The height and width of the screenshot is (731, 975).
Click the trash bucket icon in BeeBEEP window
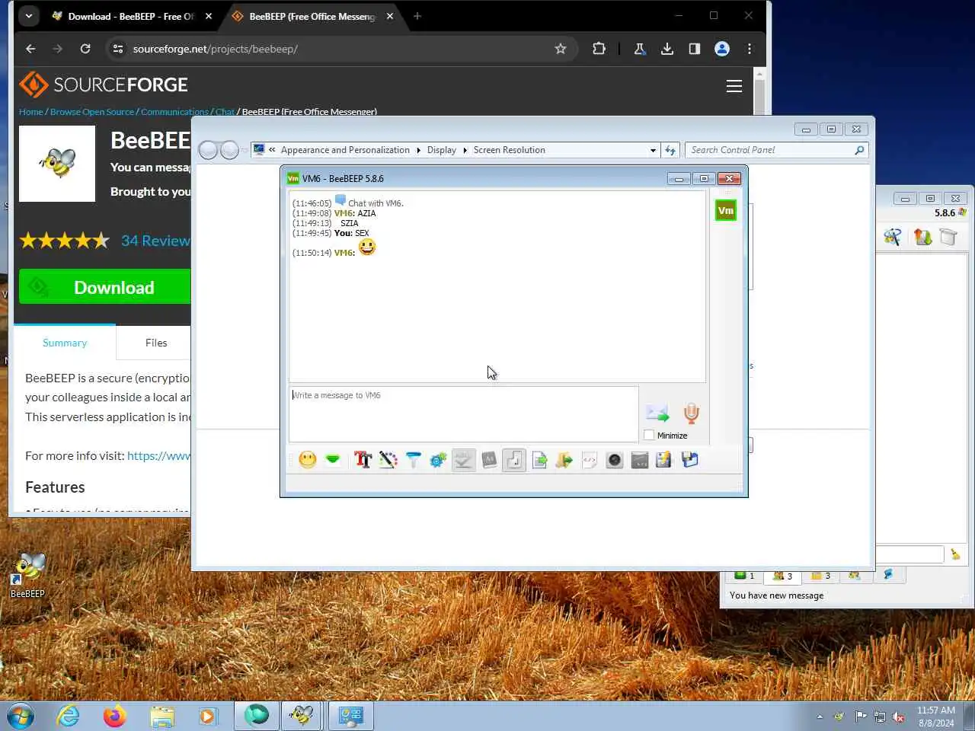pos(948,237)
